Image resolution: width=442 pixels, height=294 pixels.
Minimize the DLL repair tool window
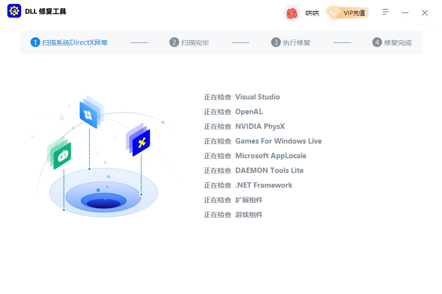click(x=405, y=13)
